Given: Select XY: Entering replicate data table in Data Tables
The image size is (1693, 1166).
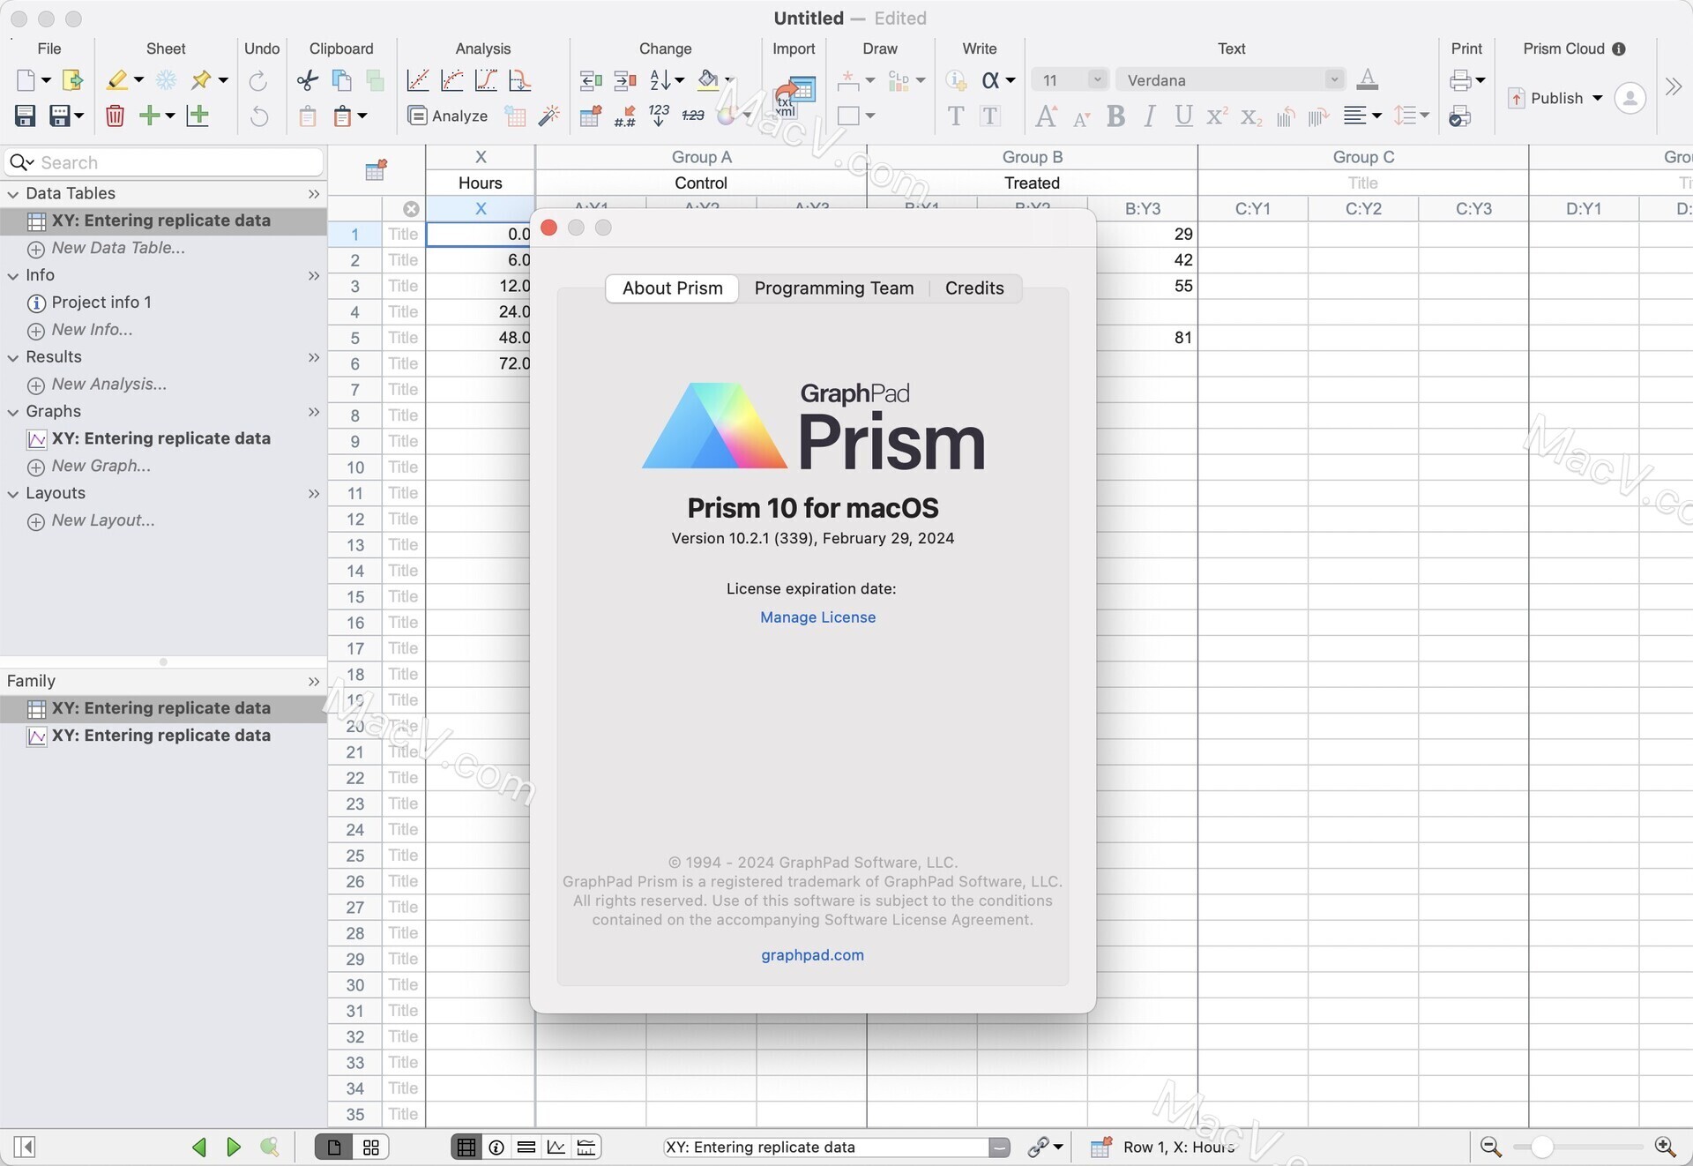Looking at the screenshot, I should (x=163, y=220).
